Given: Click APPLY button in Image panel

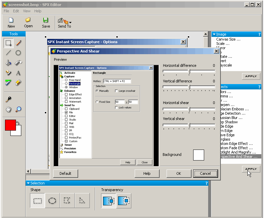Looking at the screenshot, I should point(251,76).
